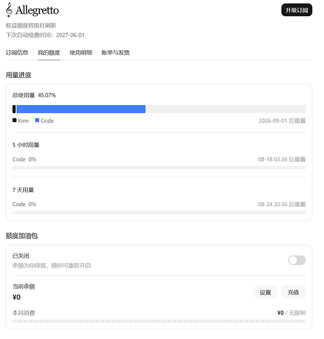Click the 设置 button
Screen dimensions: 324x339
pos(265,292)
